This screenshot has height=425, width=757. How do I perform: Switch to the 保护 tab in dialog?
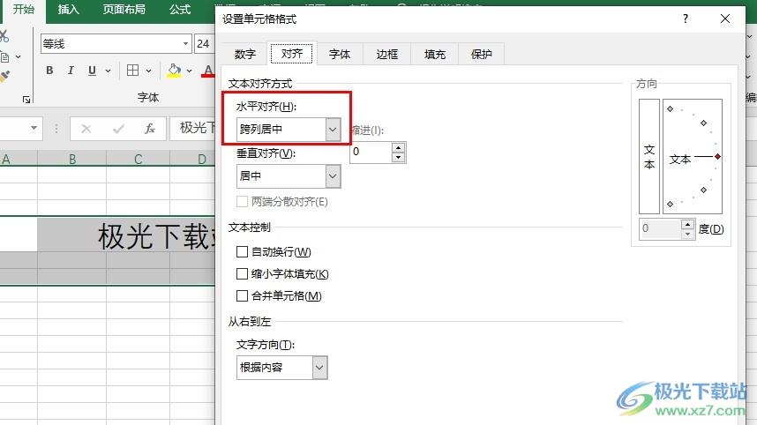point(482,54)
